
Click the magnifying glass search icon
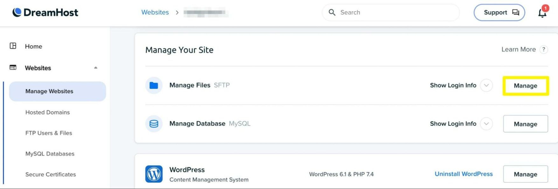tap(332, 12)
